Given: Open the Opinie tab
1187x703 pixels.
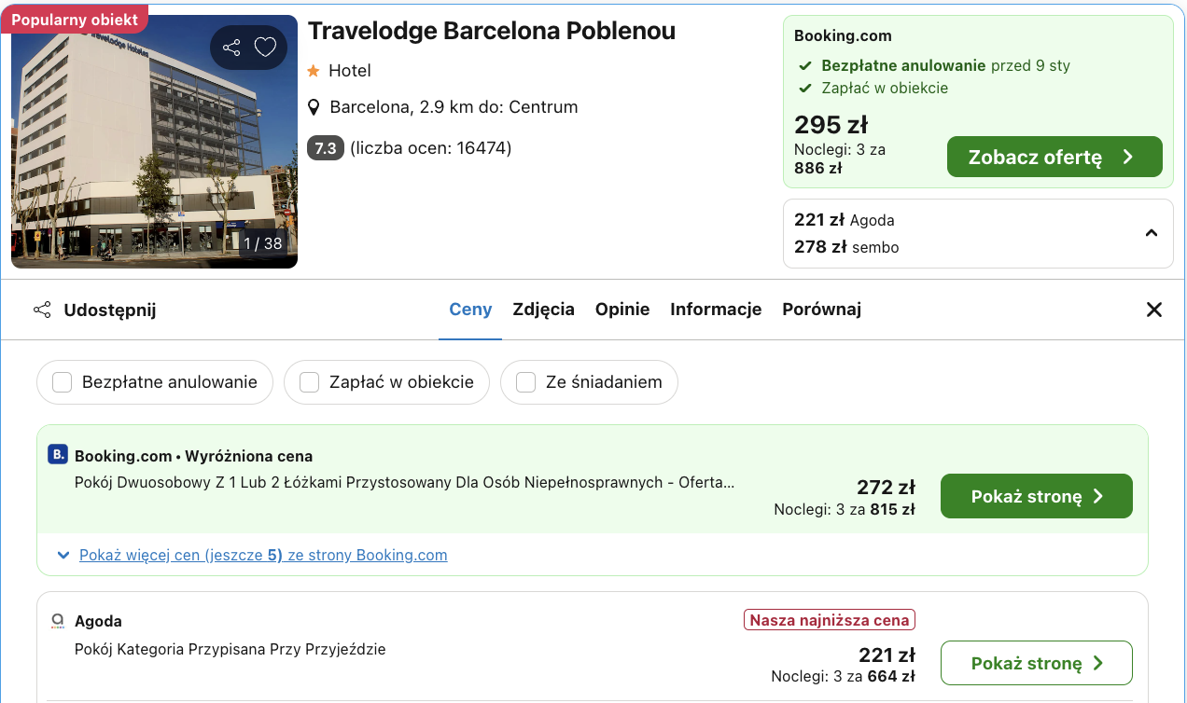Looking at the screenshot, I should point(622,309).
